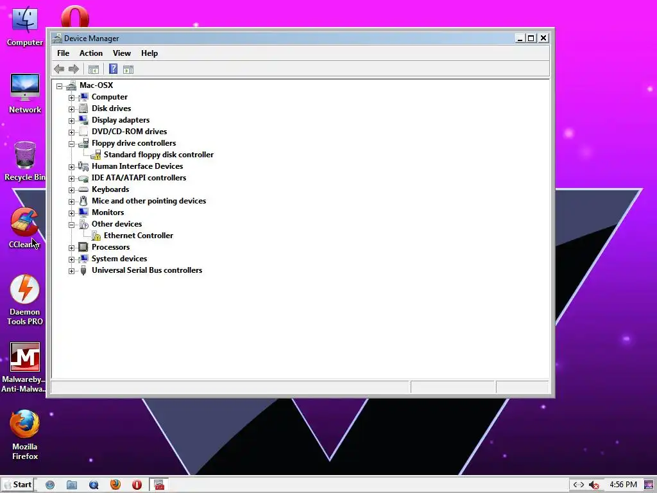Screen dimensions: 657x493
Task: Expand Universal Serial Bus controllers category
Action: pos(72,271)
